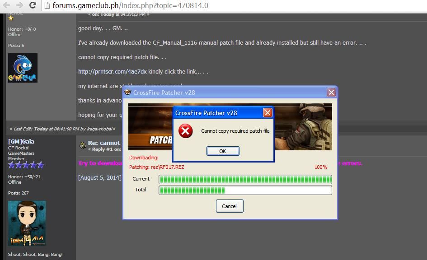Image resolution: width=427 pixels, height=260 pixels.
Task: Click the Current progress bar
Action: point(245,179)
